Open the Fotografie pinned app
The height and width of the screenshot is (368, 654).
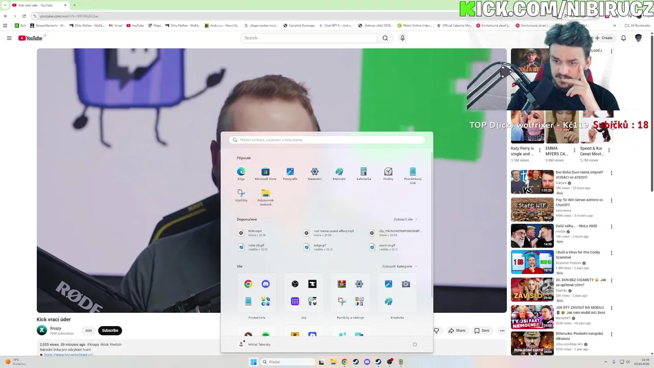click(x=290, y=174)
